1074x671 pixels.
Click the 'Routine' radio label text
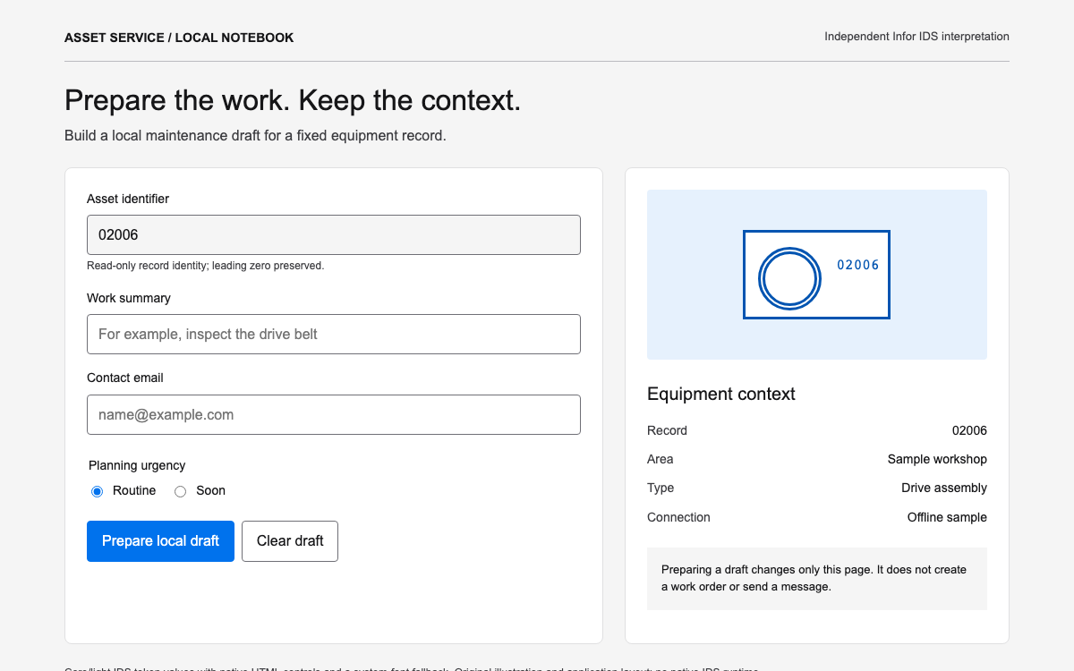click(134, 491)
